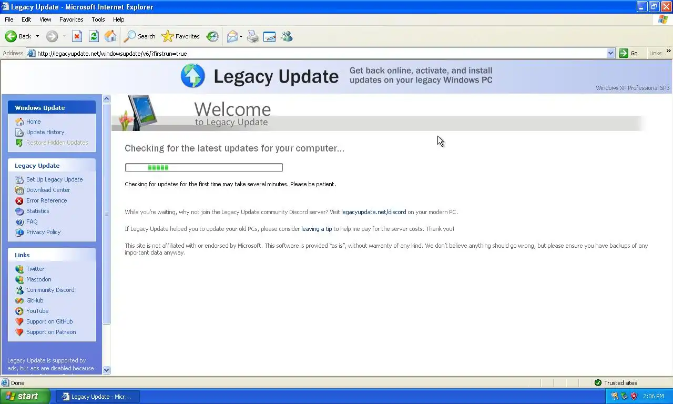
Task: Click the Download Center sidebar icon
Action: [x=19, y=190]
